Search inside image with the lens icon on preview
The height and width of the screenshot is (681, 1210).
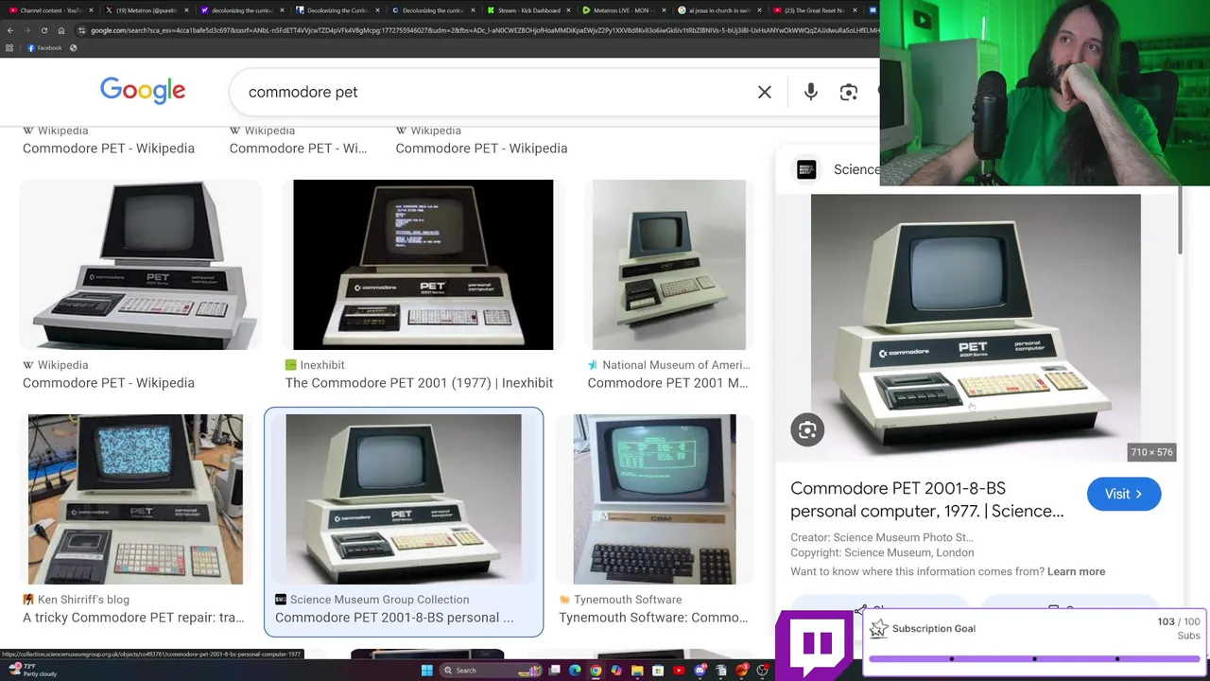pyautogui.click(x=807, y=430)
